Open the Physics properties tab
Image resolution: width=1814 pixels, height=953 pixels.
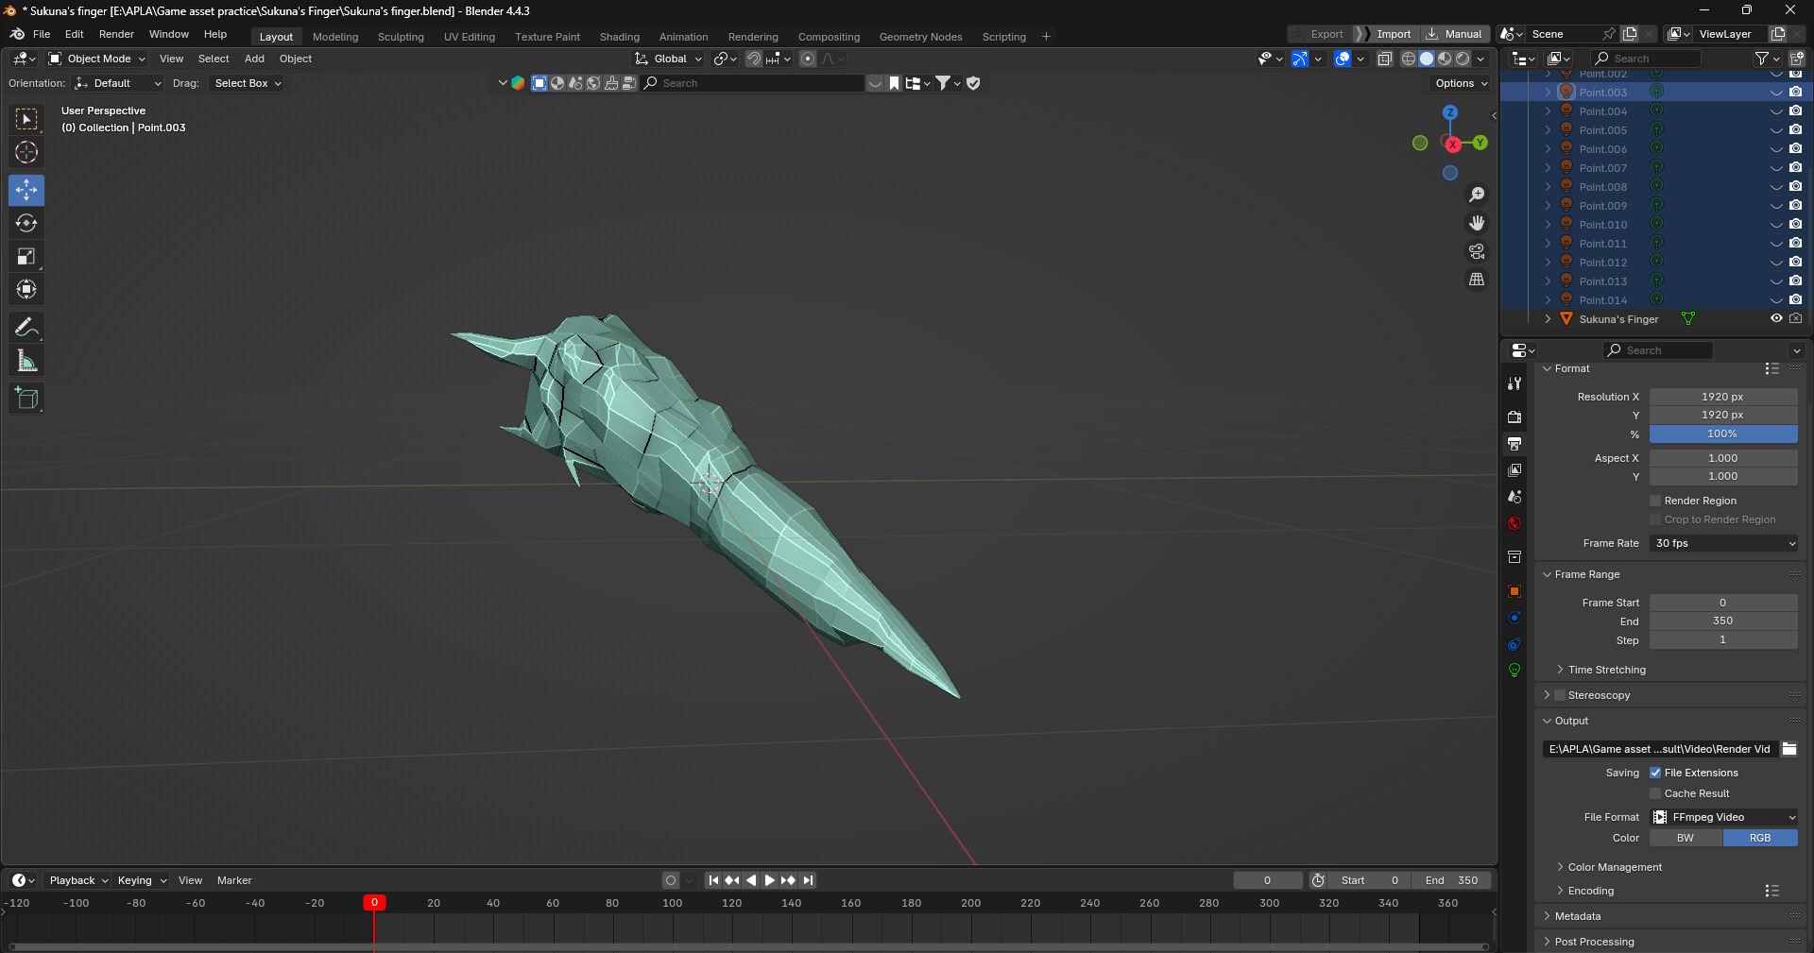pyautogui.click(x=1515, y=618)
